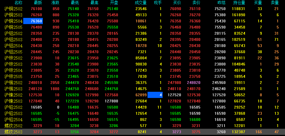This screenshot has width=285, height=136.
Task: Select the 螺纹2503 contract name
Action: click(x=13, y=132)
